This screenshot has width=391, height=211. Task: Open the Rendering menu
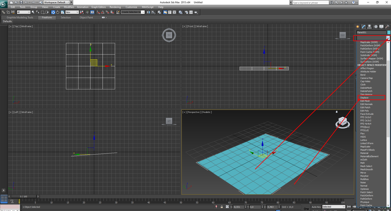pos(115,7)
